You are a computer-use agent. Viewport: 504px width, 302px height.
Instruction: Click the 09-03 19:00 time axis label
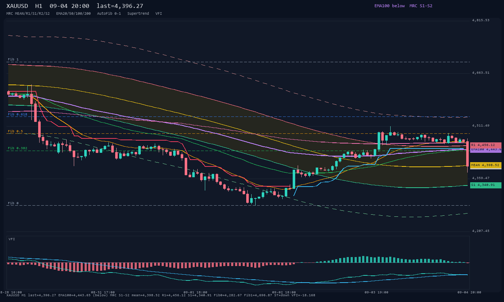[377, 292]
